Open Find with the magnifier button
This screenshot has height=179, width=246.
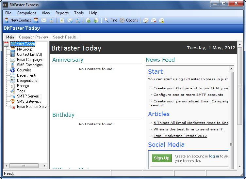111,20
